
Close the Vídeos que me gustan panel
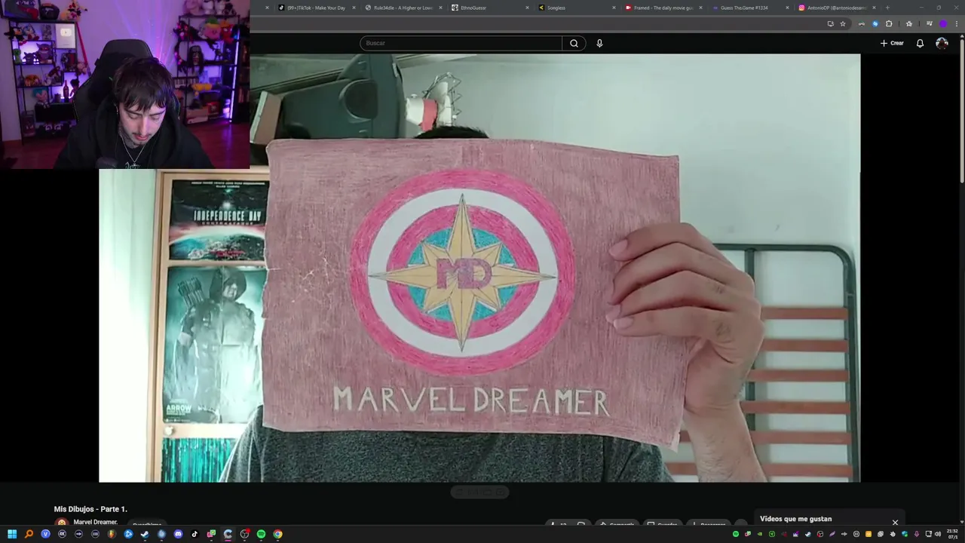895,522
